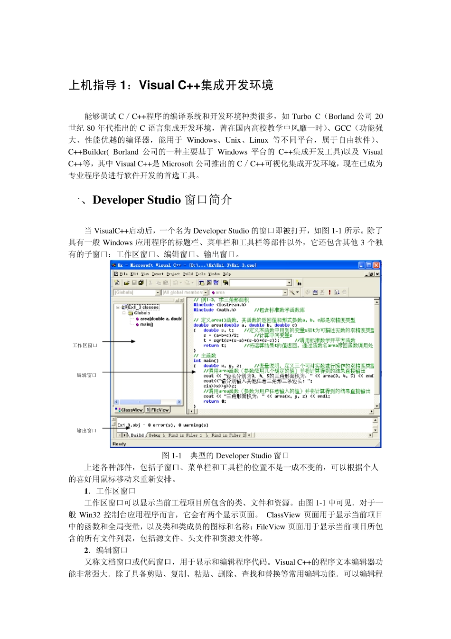Open the File menu
Screen dimensions: 451x639
click(124, 274)
